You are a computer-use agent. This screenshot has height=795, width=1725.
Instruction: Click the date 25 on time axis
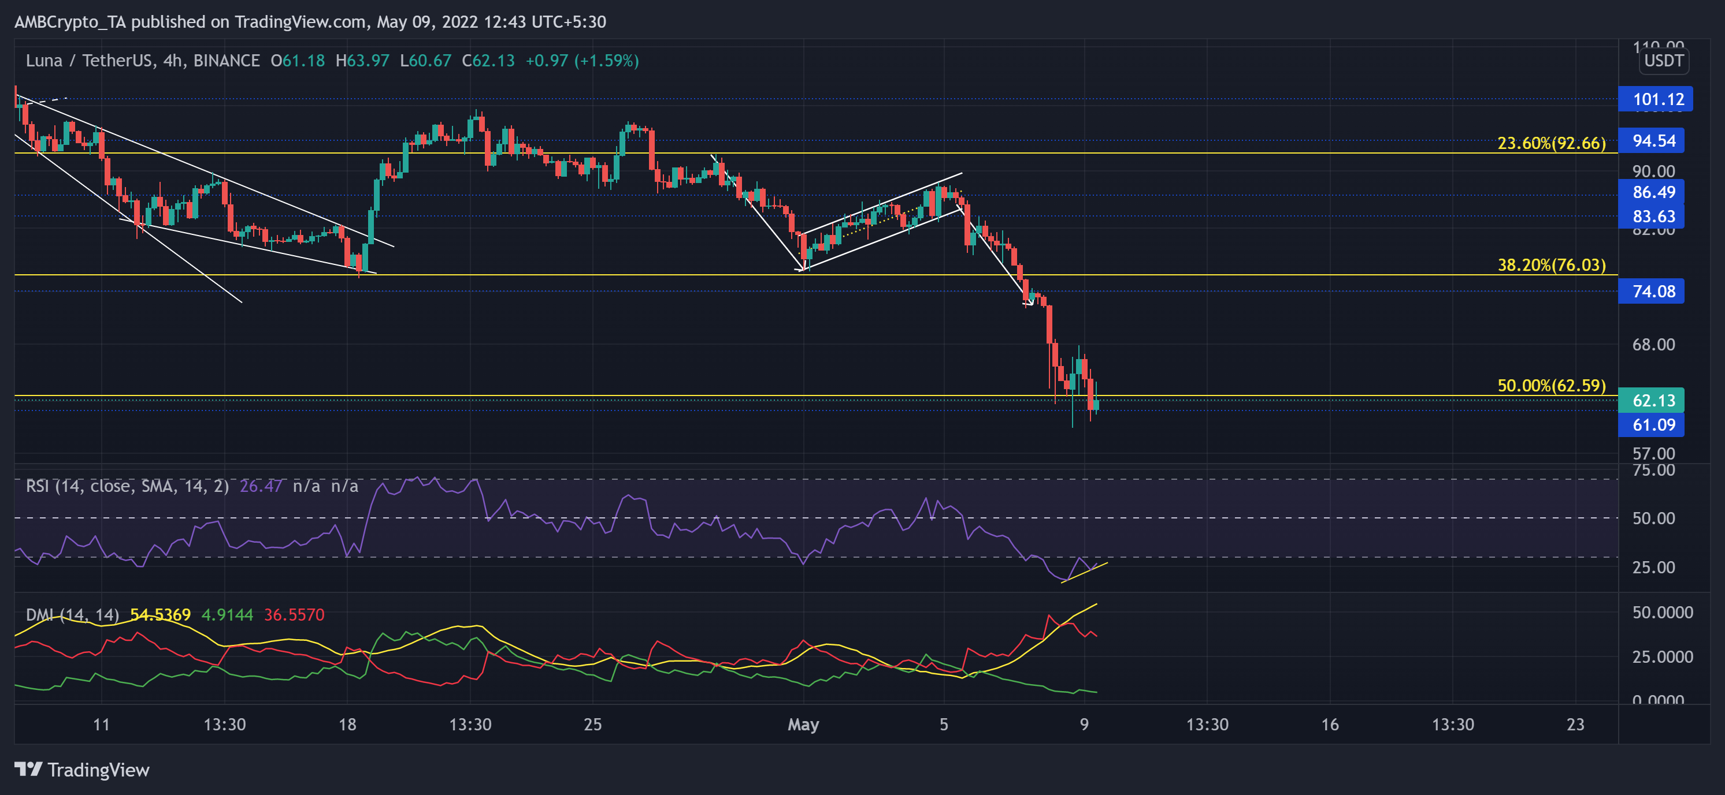coord(593,724)
